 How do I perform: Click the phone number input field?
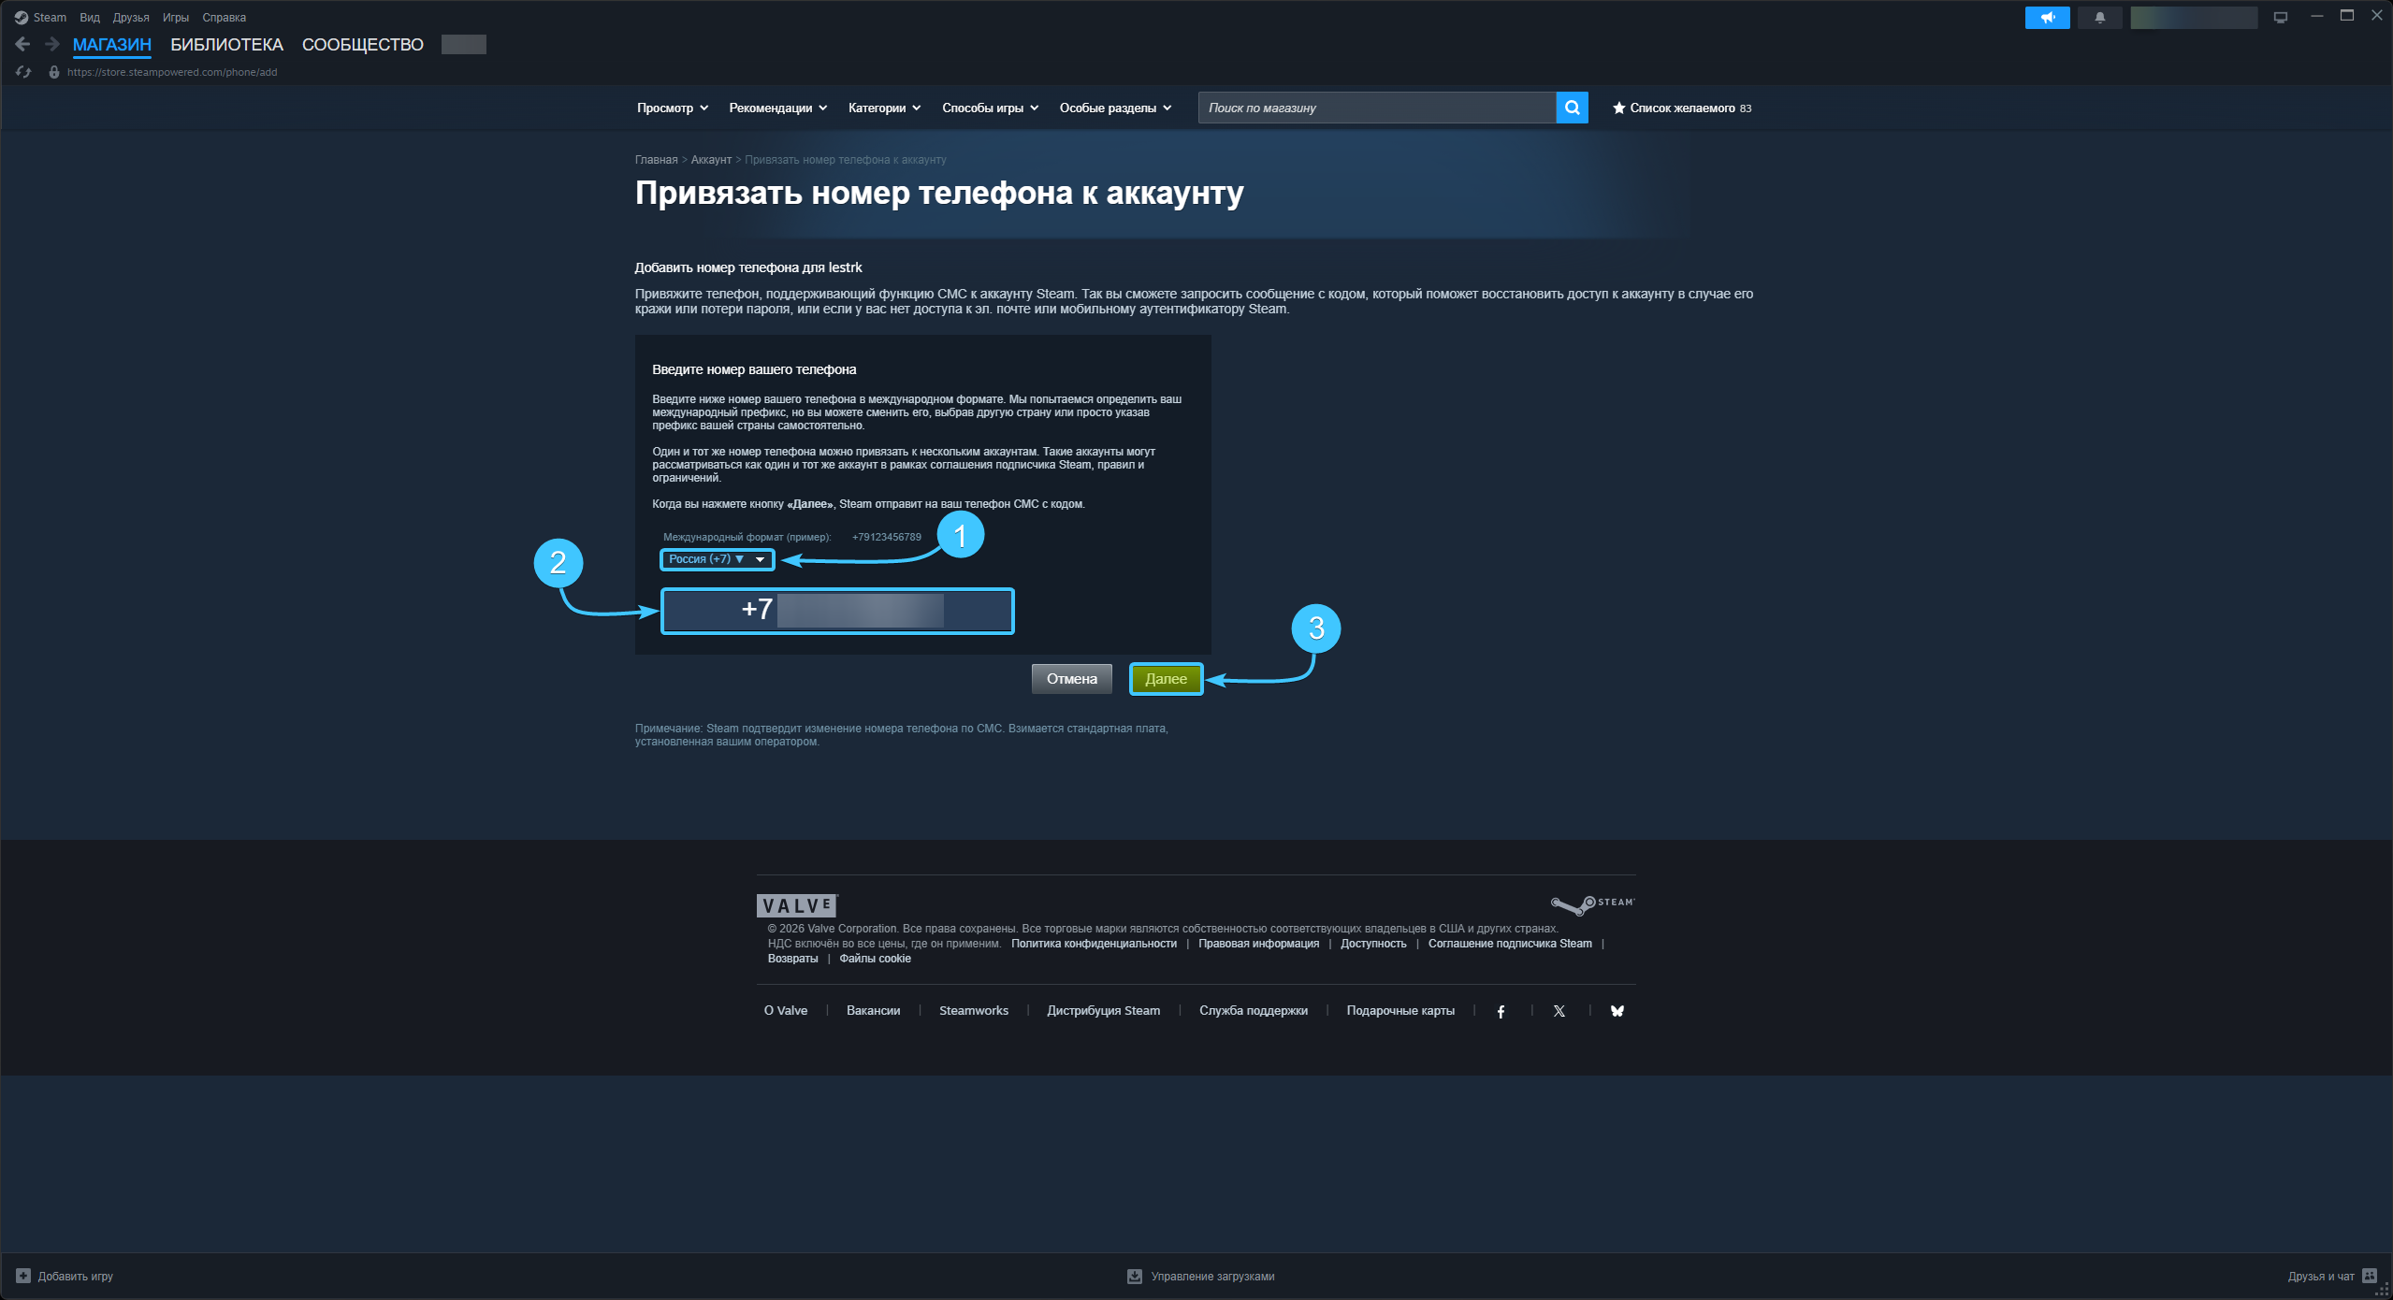point(836,611)
